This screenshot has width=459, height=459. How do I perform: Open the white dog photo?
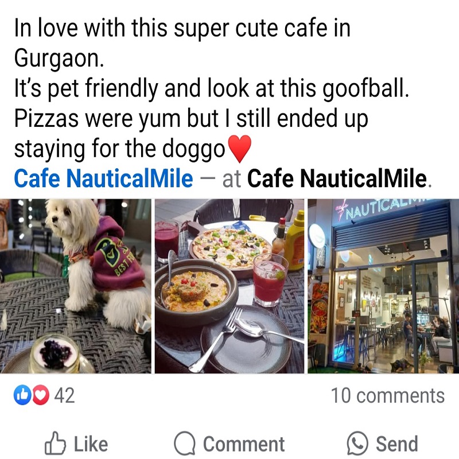click(x=76, y=286)
